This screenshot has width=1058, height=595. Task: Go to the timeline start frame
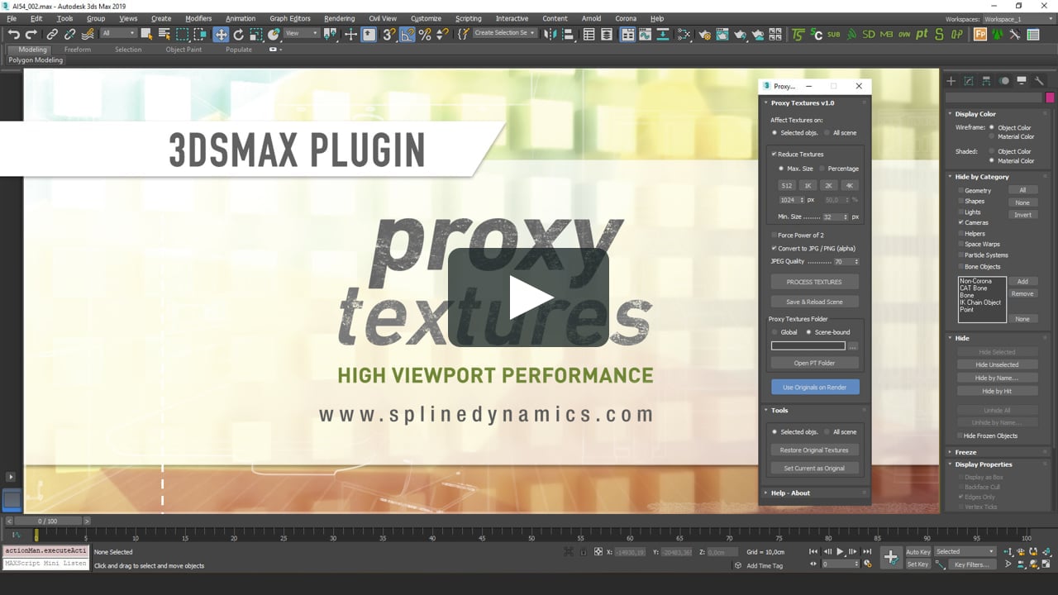point(813,551)
